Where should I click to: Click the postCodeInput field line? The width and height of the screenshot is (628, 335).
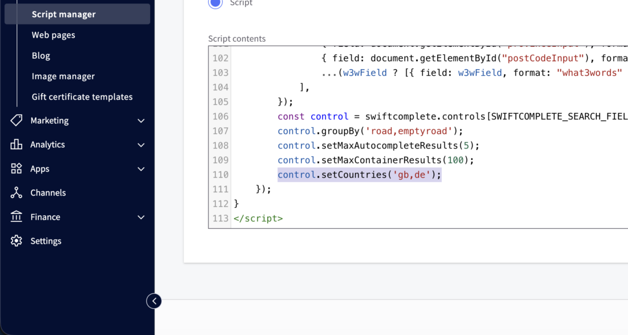point(474,58)
